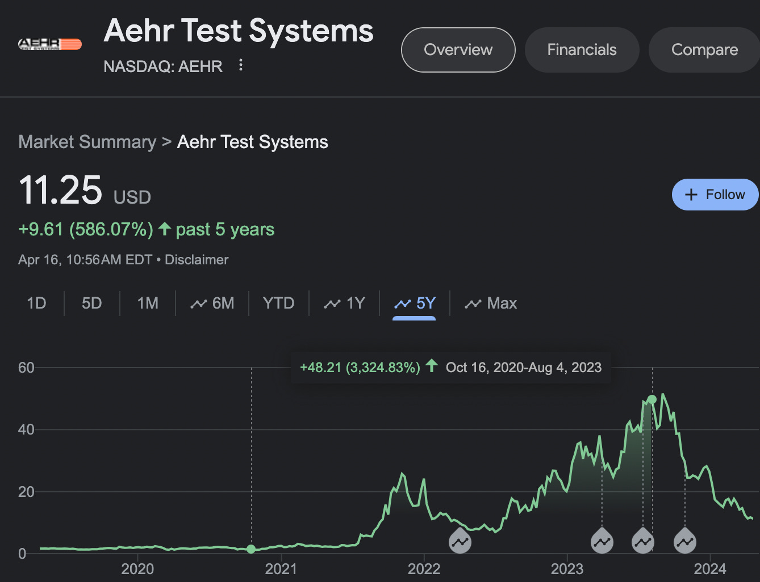Click the 2023 x-axis label

click(x=567, y=569)
